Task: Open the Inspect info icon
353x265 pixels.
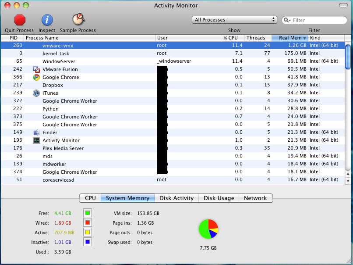Action: pyautogui.click(x=47, y=20)
